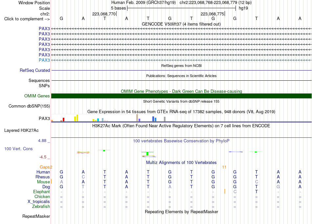Click '100 vertebrates Basewise Conservation by PhyloP'

(x=181, y=141)
